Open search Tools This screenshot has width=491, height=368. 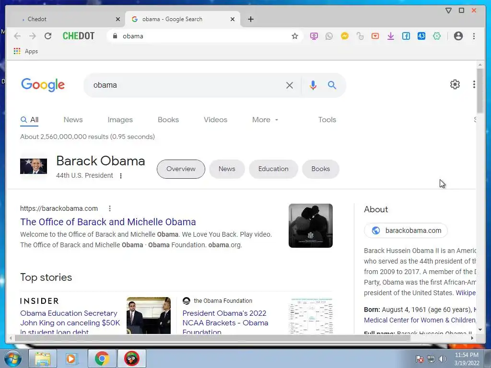[327, 120]
